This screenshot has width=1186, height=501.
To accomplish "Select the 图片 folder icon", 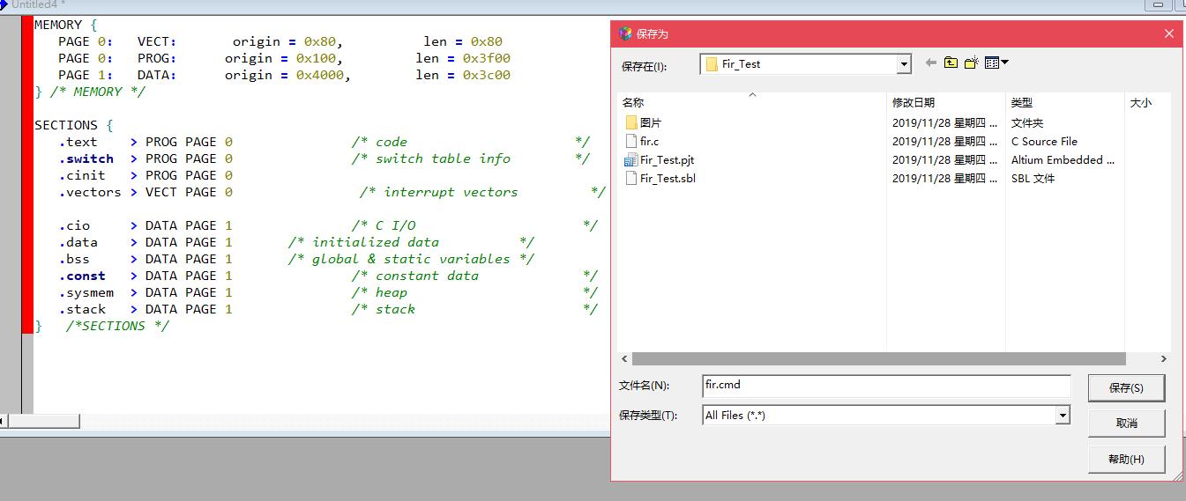I will point(630,123).
